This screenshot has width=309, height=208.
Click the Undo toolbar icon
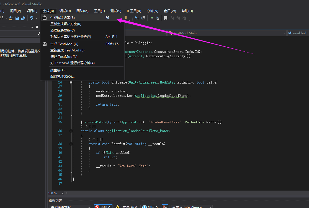point(32,18)
